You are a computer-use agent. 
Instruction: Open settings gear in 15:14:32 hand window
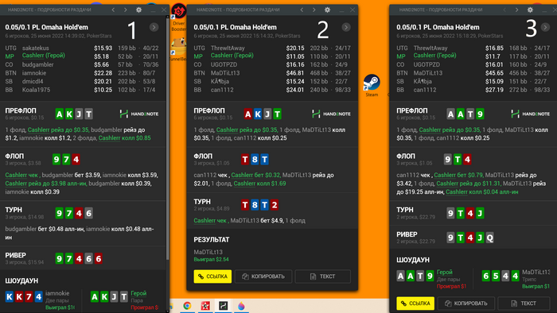[x=328, y=10]
